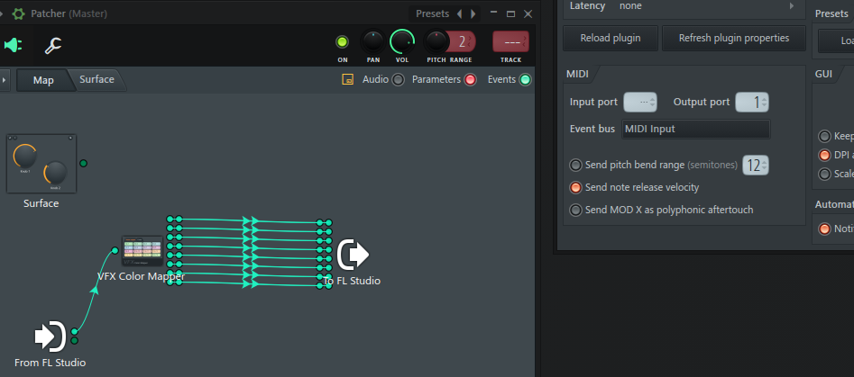Screen dimensions: 854x377
Task: Change the MIDI Input port value
Action: (640, 103)
